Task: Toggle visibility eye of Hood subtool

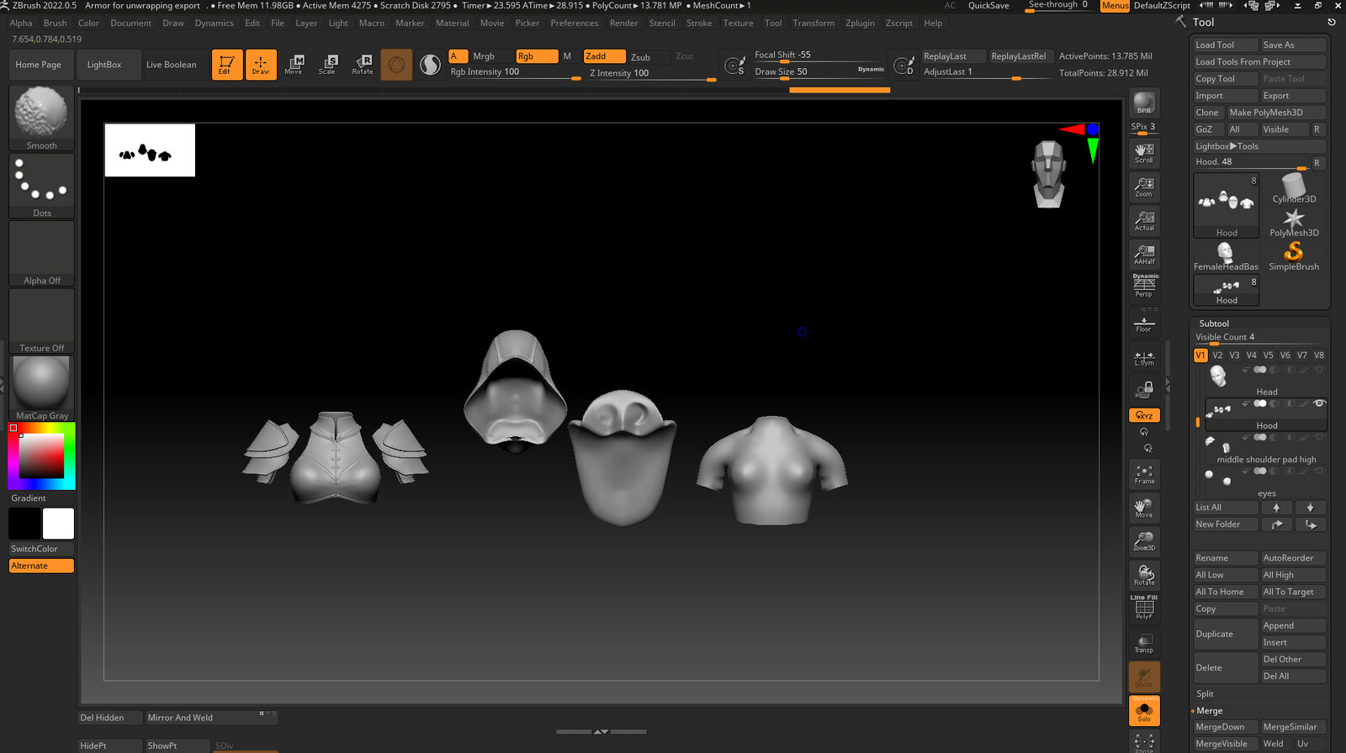Action: pos(1319,404)
